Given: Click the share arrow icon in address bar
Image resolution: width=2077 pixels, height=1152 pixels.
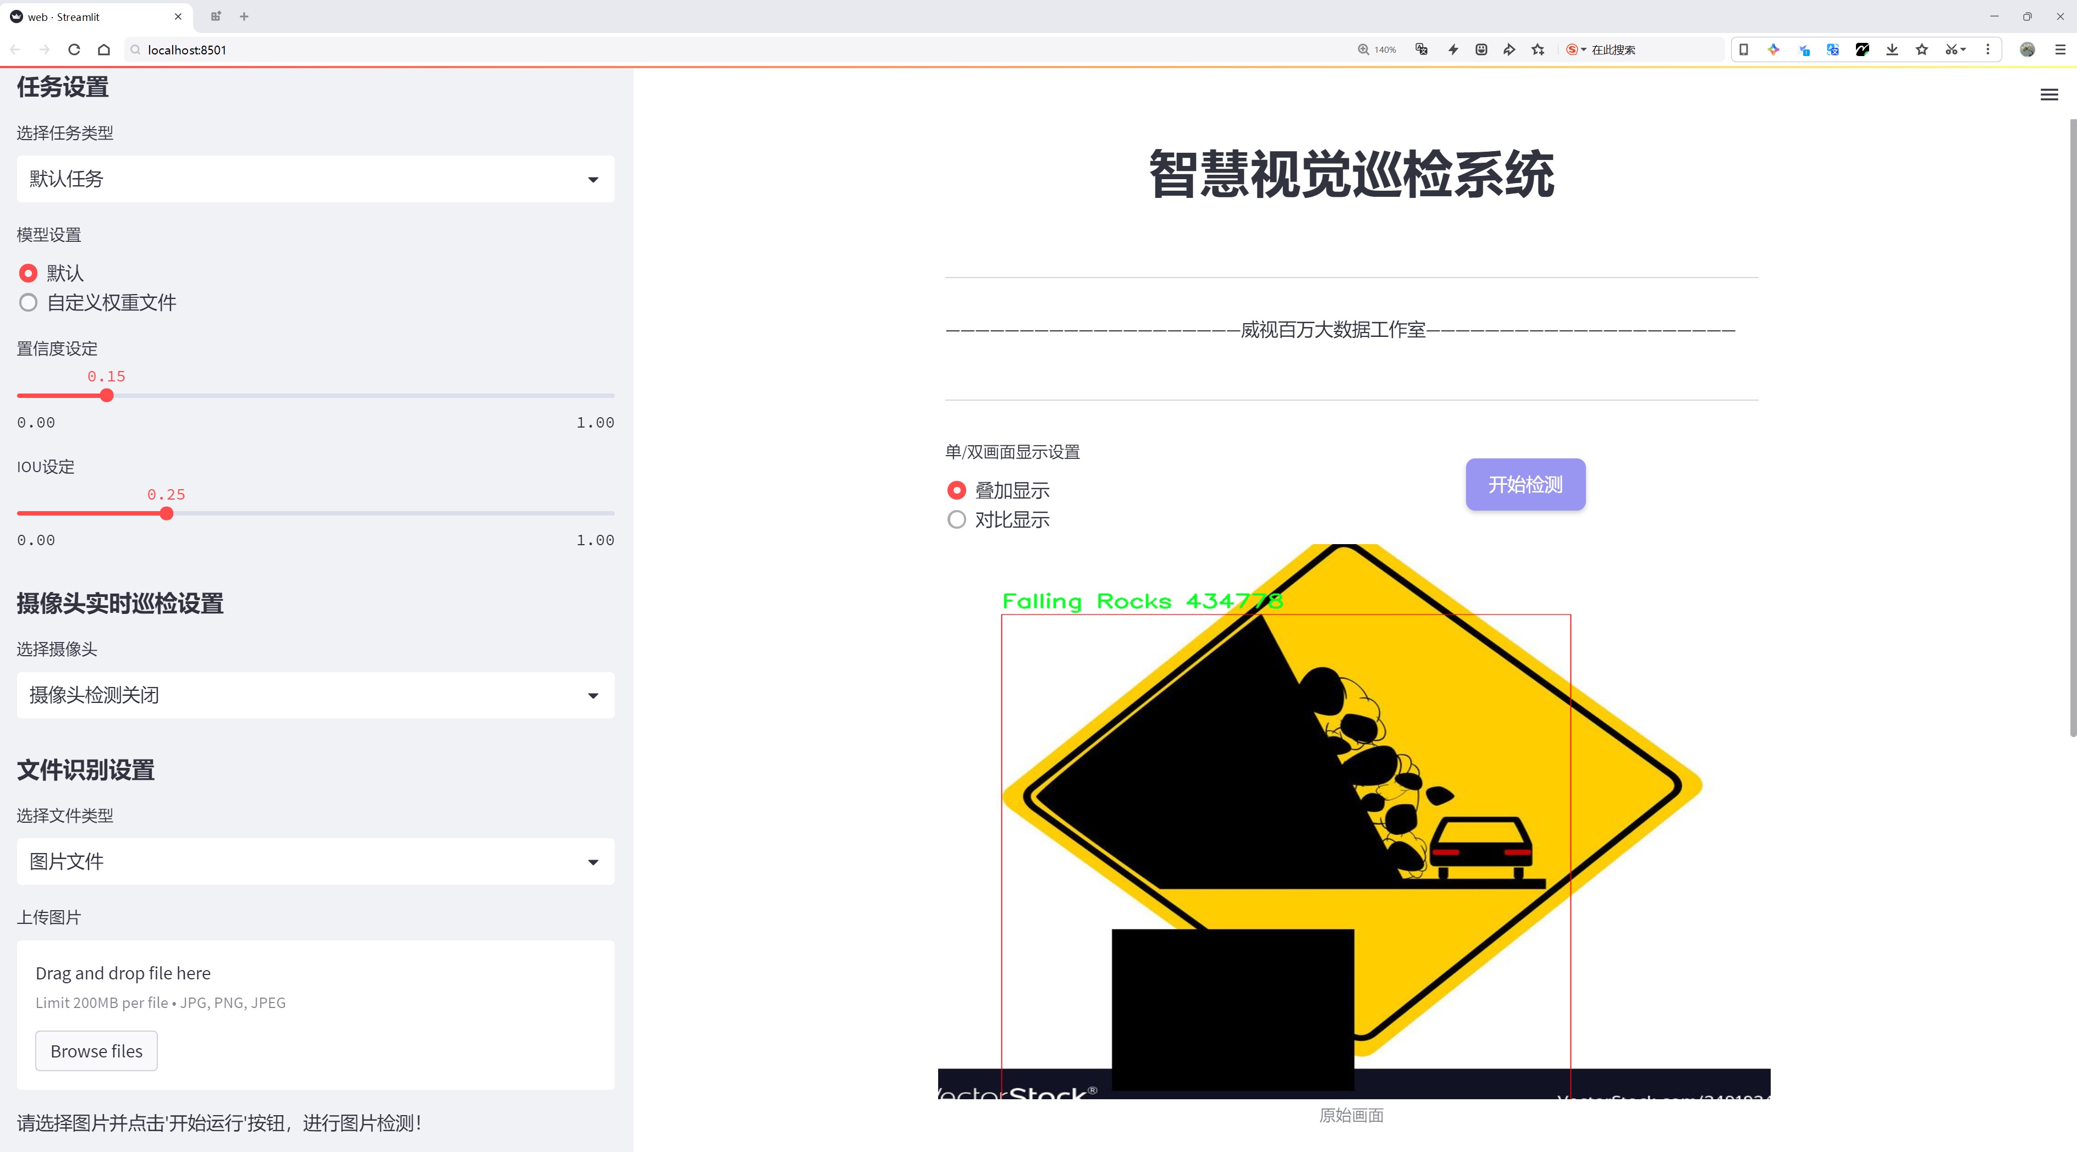Looking at the screenshot, I should point(1508,50).
